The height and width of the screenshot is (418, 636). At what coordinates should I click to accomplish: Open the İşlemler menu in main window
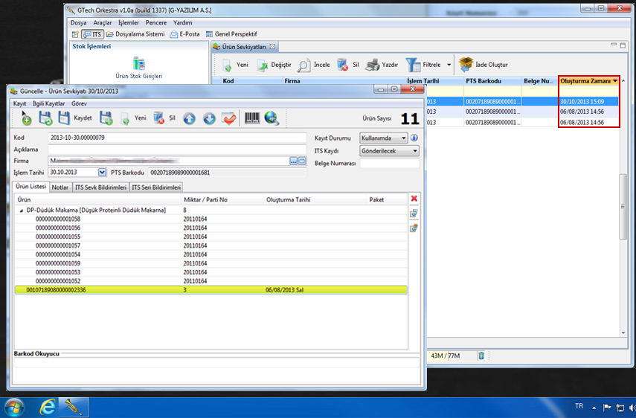pyautogui.click(x=128, y=23)
